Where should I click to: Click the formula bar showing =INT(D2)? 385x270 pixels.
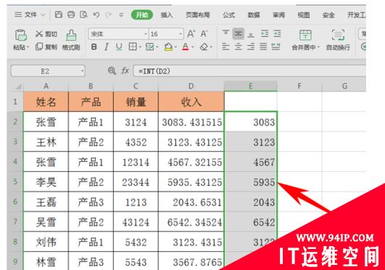tap(249, 71)
